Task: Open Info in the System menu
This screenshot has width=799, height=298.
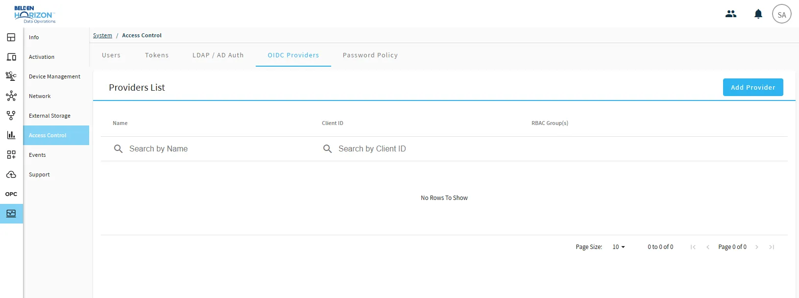Action: coord(56,37)
